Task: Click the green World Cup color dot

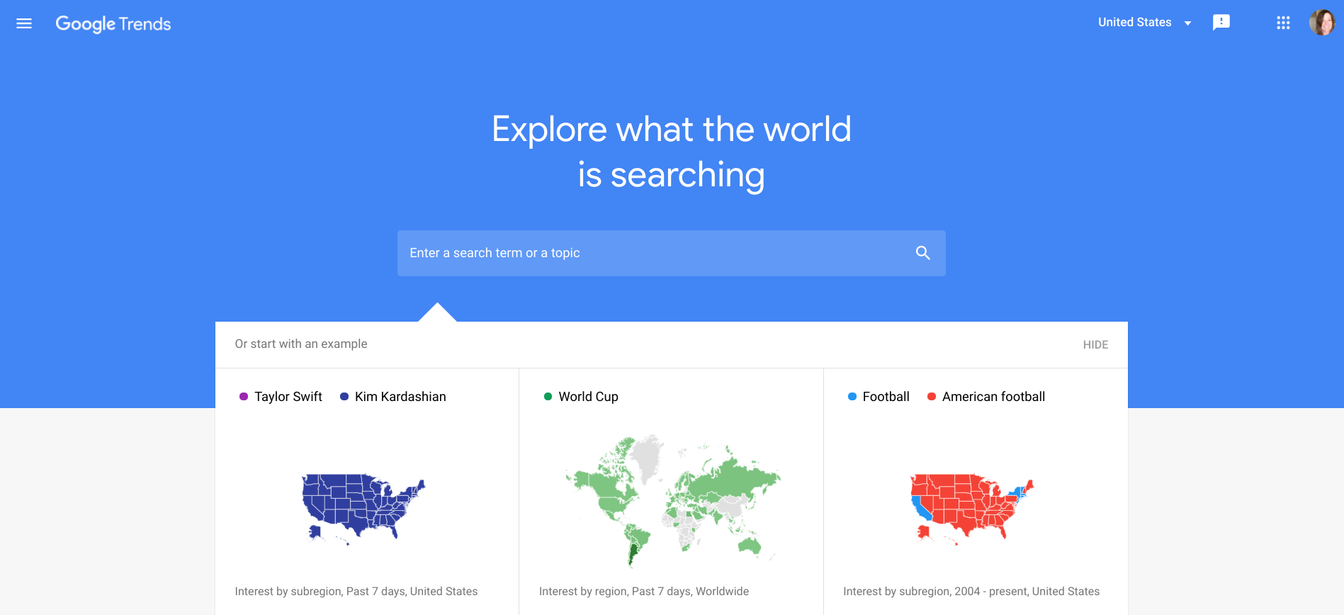Action: pyautogui.click(x=548, y=397)
